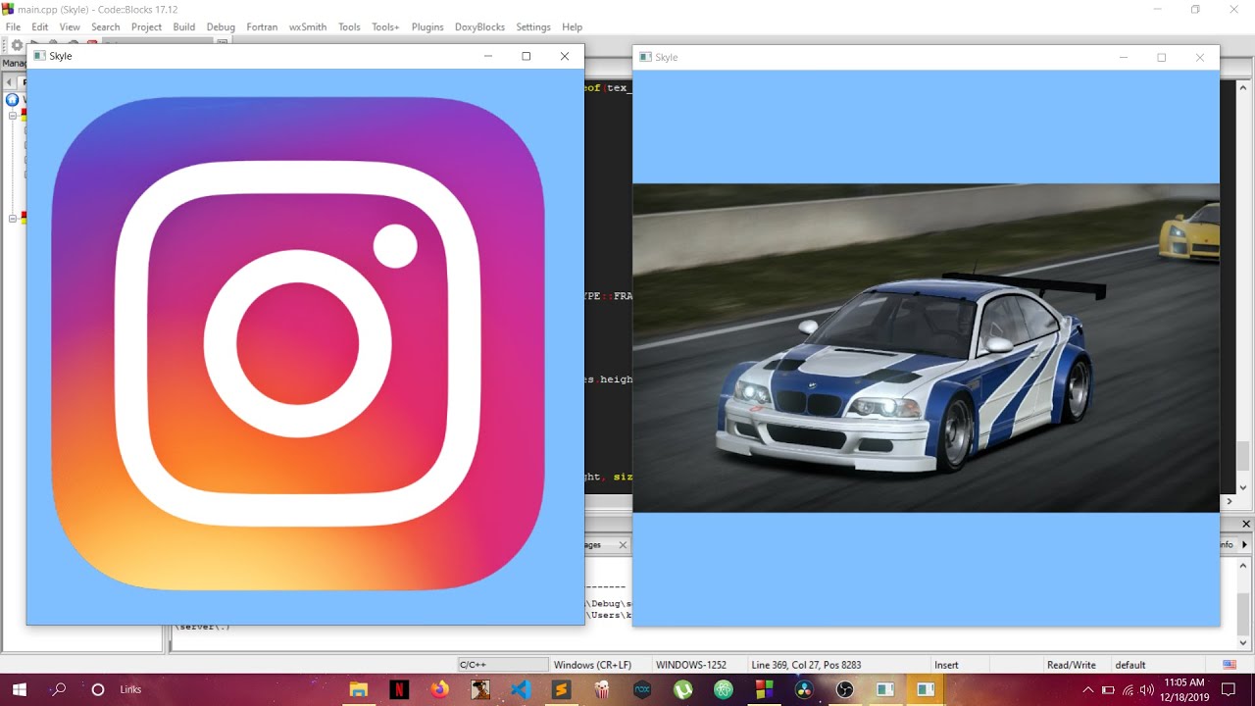Open Popcorn Time icon on taskbar
The height and width of the screenshot is (706, 1255).
(601, 689)
